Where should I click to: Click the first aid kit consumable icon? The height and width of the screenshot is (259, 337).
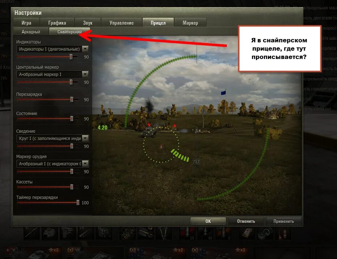click(247, 233)
